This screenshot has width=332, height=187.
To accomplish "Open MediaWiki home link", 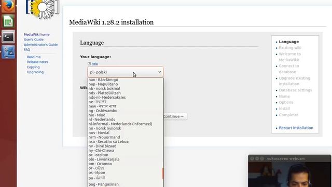I will [37, 35].
